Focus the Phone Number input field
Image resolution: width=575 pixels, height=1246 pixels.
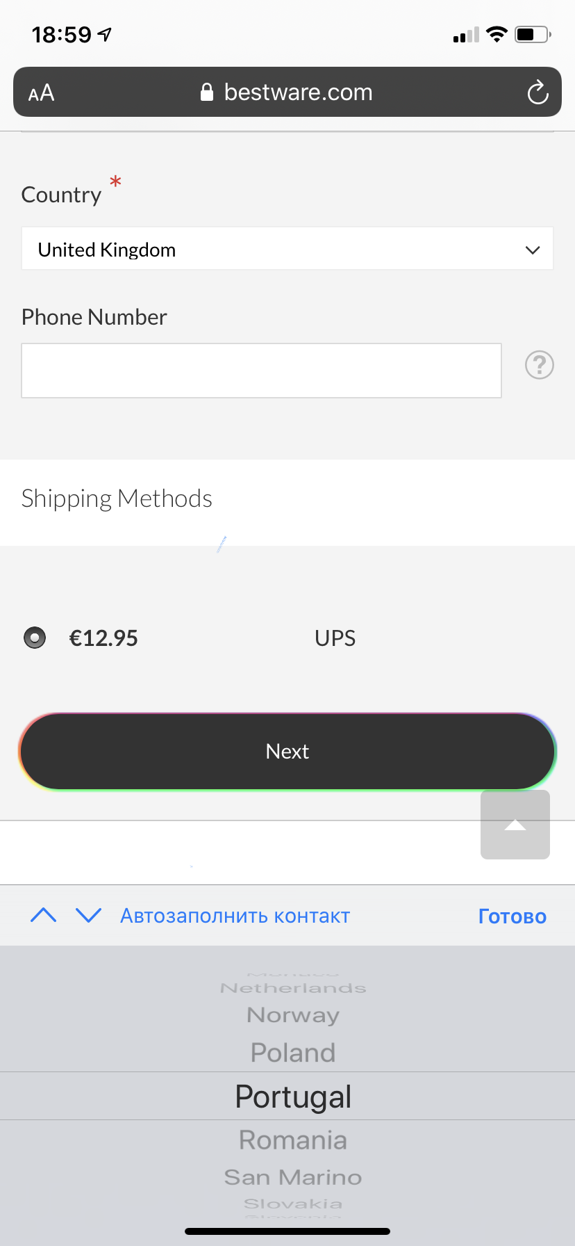click(261, 371)
